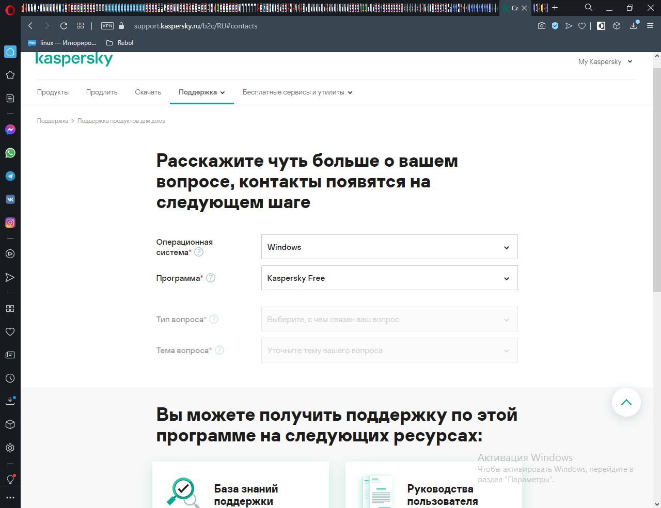The image size is (661, 508).
Task: Open the Downloads icon in the sidebar
Action: tap(10, 401)
